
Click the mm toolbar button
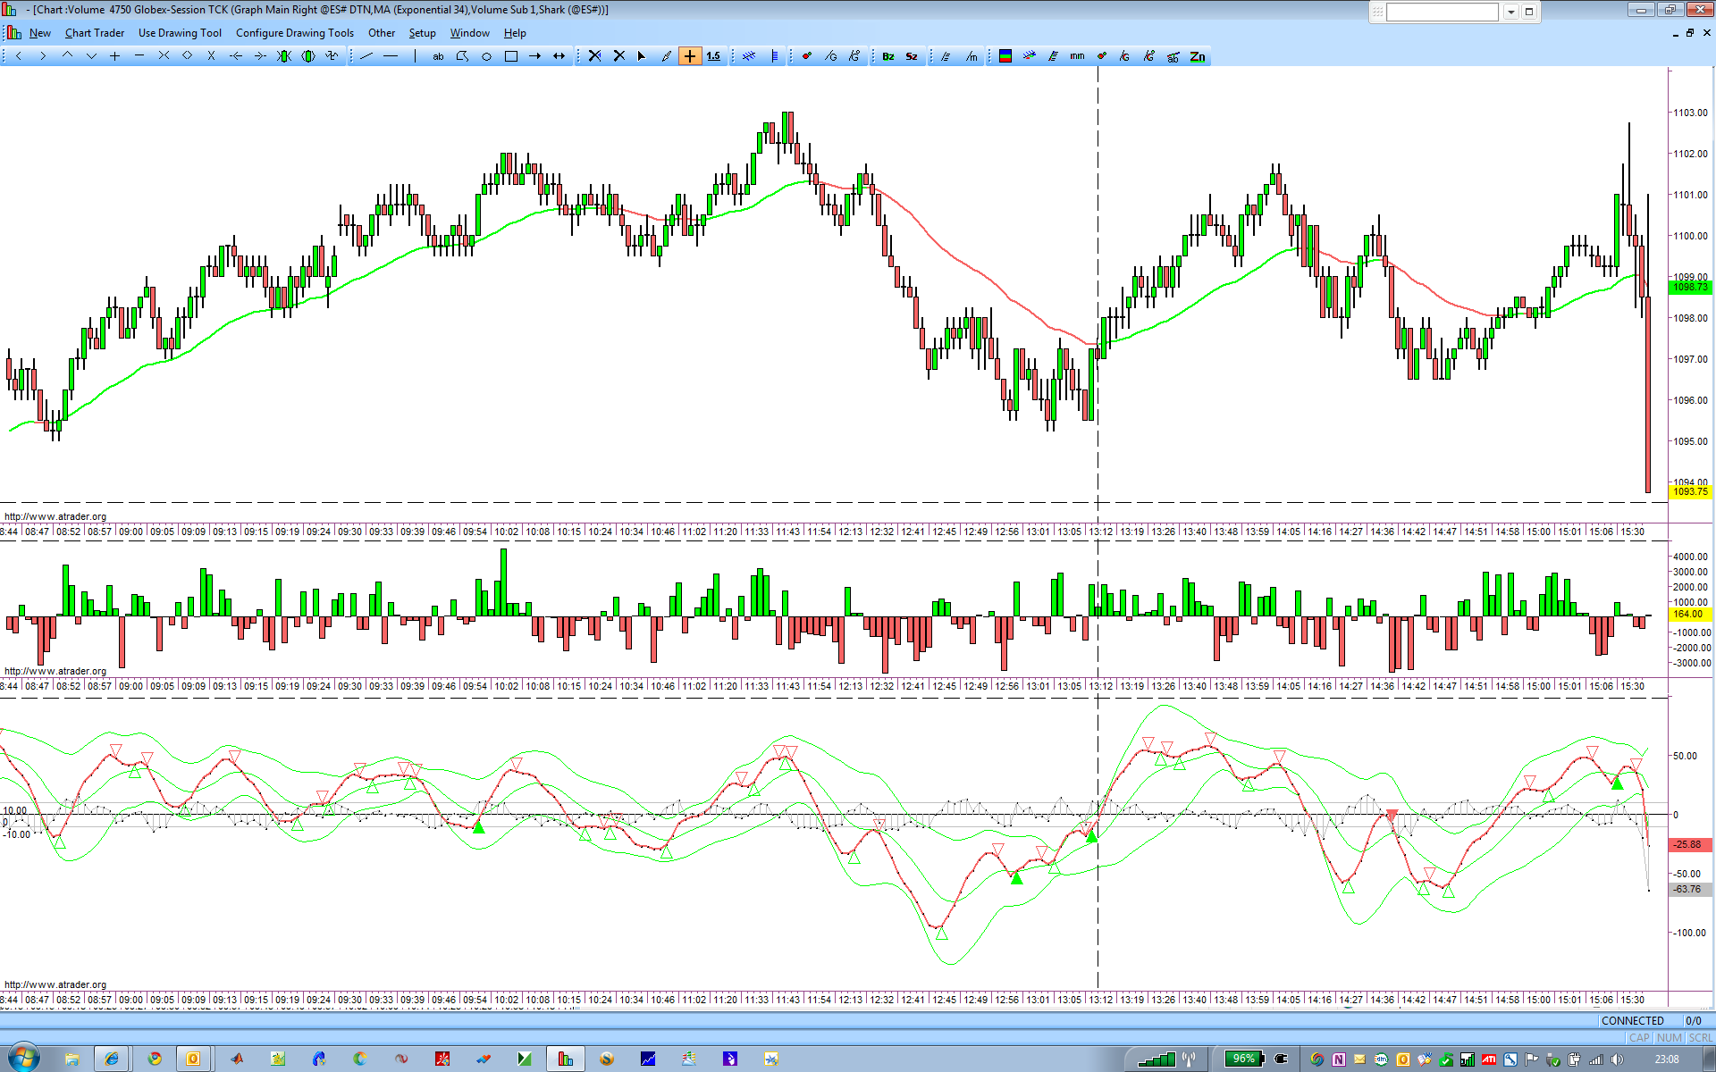point(1077,56)
